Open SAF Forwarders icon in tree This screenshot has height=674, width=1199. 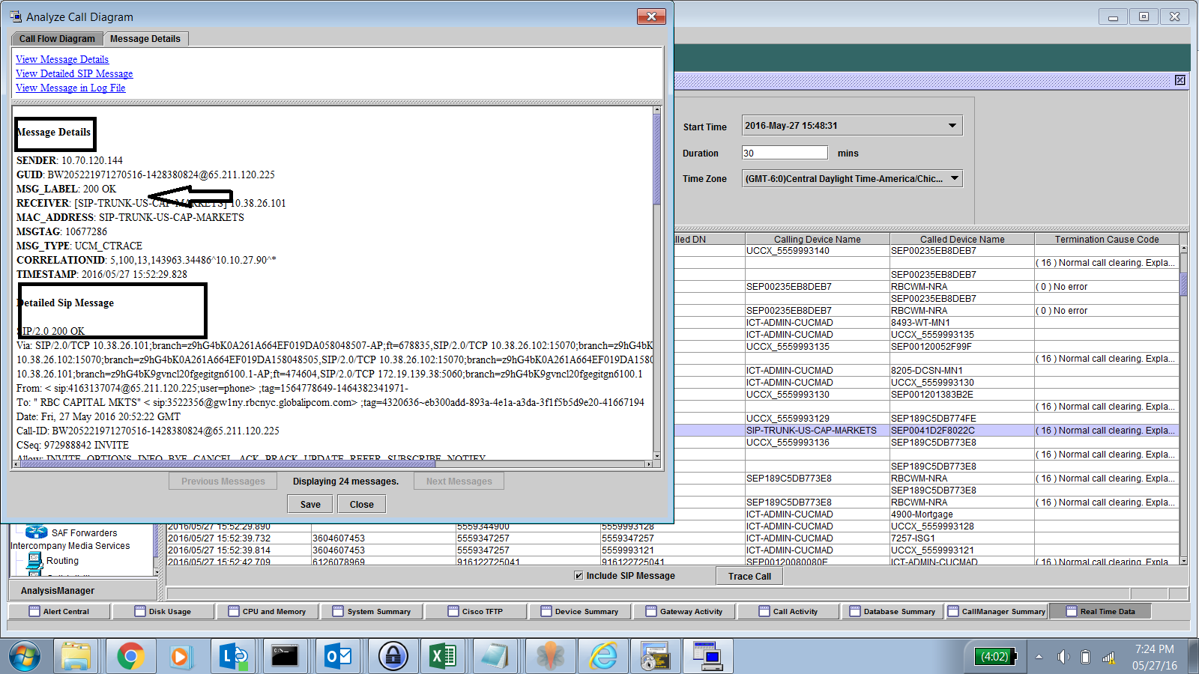click(x=36, y=532)
